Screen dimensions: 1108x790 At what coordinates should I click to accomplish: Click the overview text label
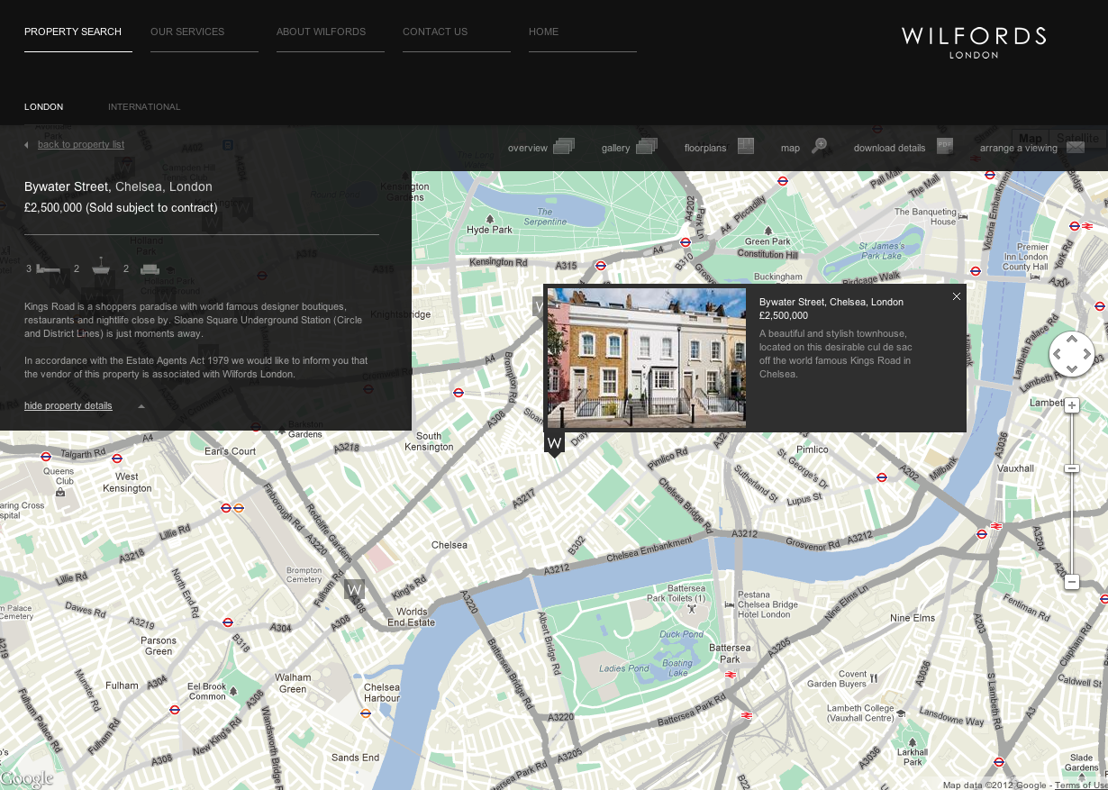pyautogui.click(x=528, y=148)
